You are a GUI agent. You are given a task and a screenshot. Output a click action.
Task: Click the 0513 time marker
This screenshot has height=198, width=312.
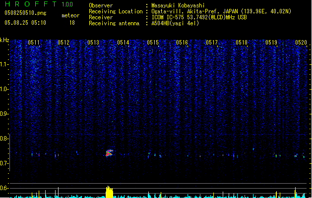[x=93, y=43]
